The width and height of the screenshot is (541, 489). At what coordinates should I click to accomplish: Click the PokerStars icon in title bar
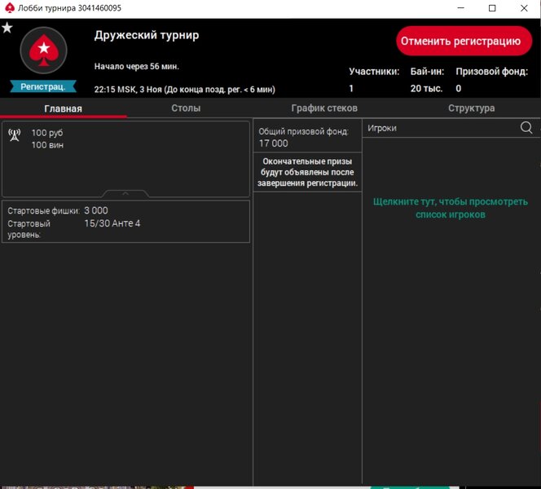pos(9,8)
